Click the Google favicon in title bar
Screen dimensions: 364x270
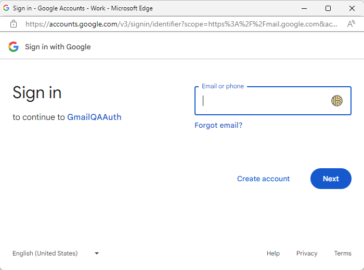(7, 8)
